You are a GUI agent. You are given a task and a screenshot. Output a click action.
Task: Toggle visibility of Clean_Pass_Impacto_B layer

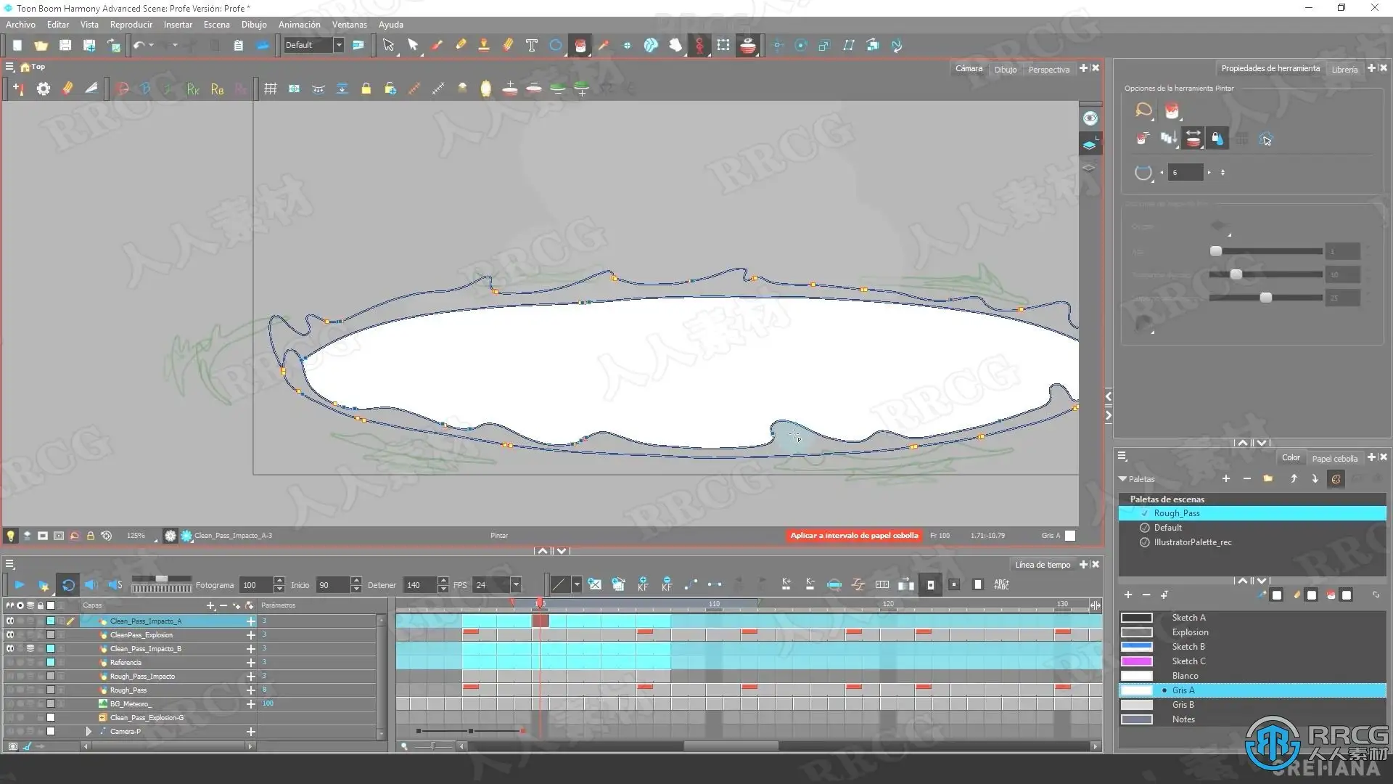tap(10, 648)
